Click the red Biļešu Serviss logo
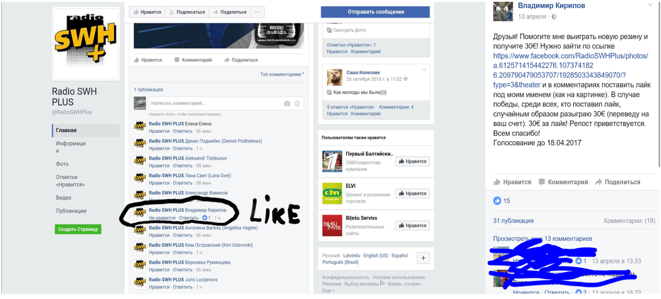The height and width of the screenshot is (299, 661). coord(332,225)
